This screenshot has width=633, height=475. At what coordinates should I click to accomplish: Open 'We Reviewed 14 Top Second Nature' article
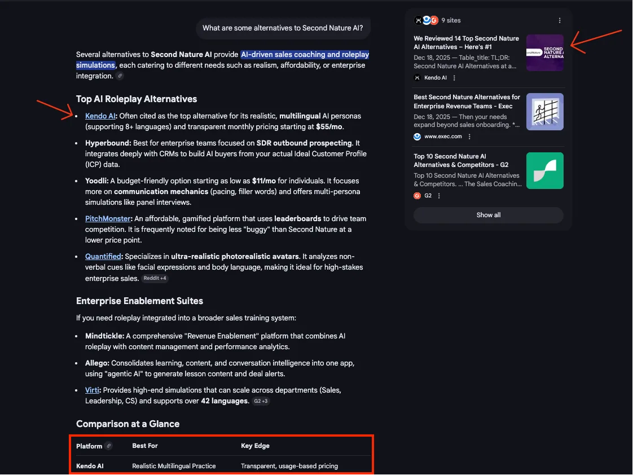[466, 43]
